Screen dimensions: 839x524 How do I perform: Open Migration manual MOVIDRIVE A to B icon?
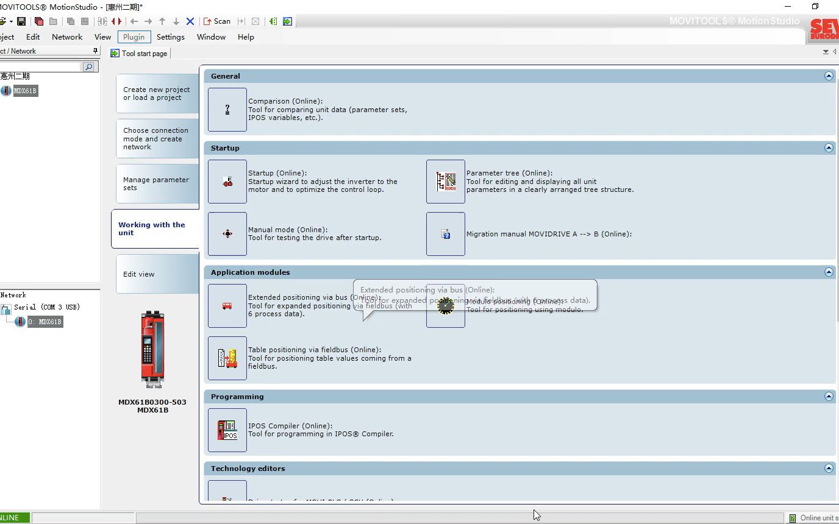[x=446, y=234]
